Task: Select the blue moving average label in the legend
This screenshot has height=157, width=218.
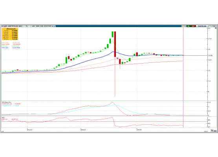Action: tap(11, 47)
